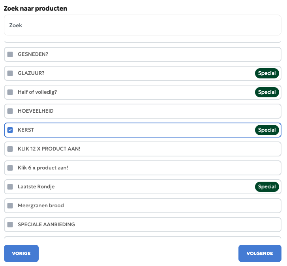The height and width of the screenshot is (266, 287).
Task: Click the Zoek search field
Action: click(x=142, y=25)
